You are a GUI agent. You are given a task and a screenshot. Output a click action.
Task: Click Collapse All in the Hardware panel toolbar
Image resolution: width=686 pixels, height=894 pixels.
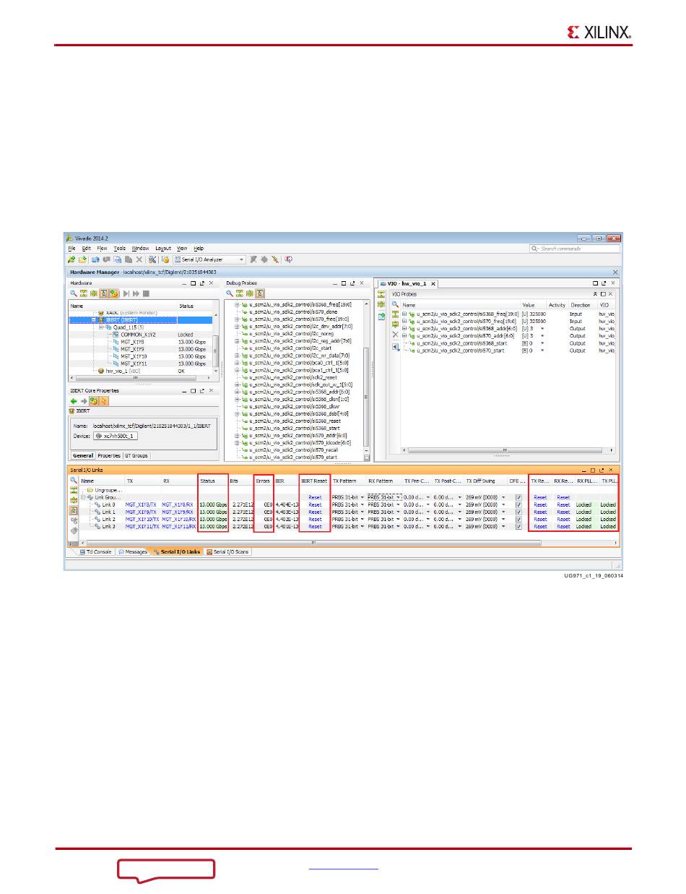pos(84,293)
